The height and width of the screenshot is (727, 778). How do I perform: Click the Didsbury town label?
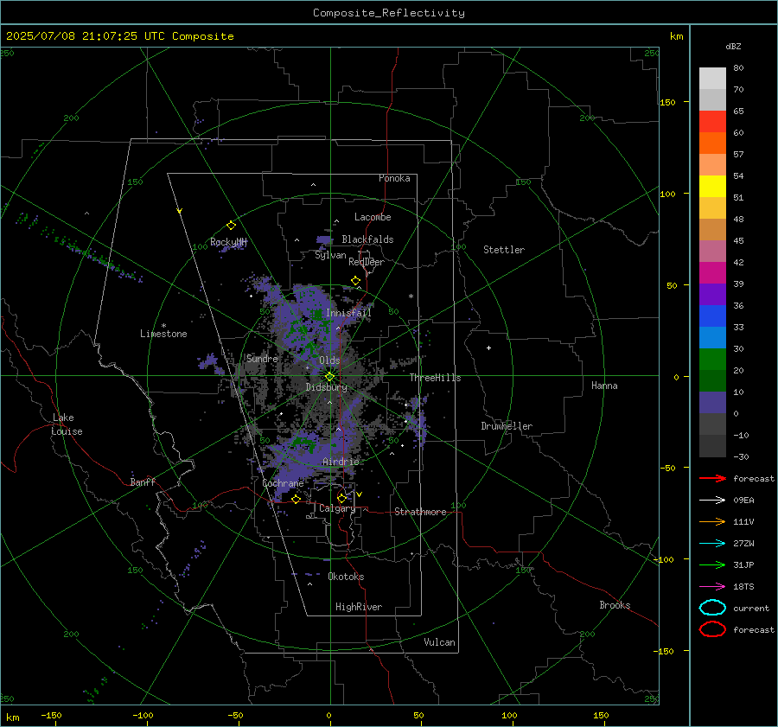(326, 387)
